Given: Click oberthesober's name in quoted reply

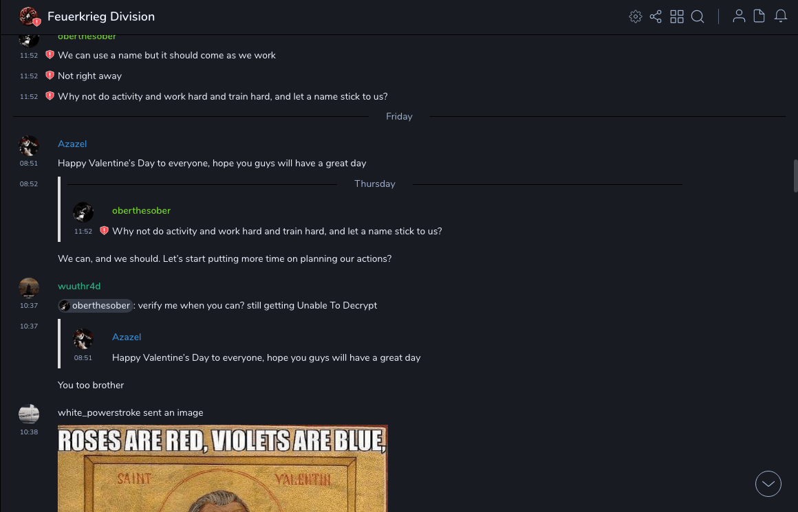Looking at the screenshot, I should coord(142,210).
